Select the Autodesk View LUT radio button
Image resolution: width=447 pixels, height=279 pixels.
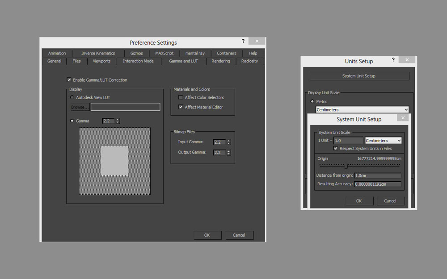[72, 97]
